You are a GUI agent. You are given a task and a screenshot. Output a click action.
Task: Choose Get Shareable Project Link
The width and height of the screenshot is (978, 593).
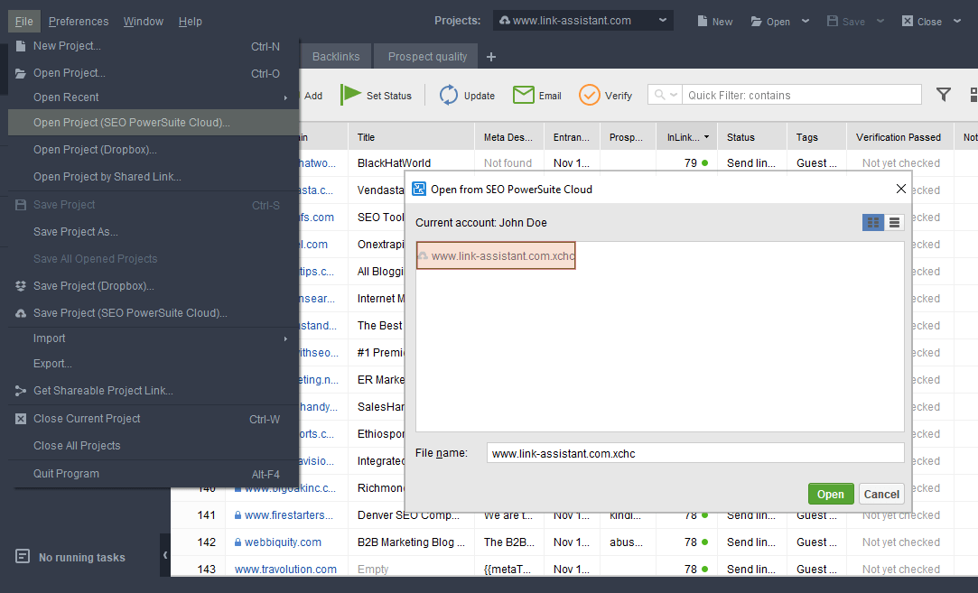(x=154, y=390)
